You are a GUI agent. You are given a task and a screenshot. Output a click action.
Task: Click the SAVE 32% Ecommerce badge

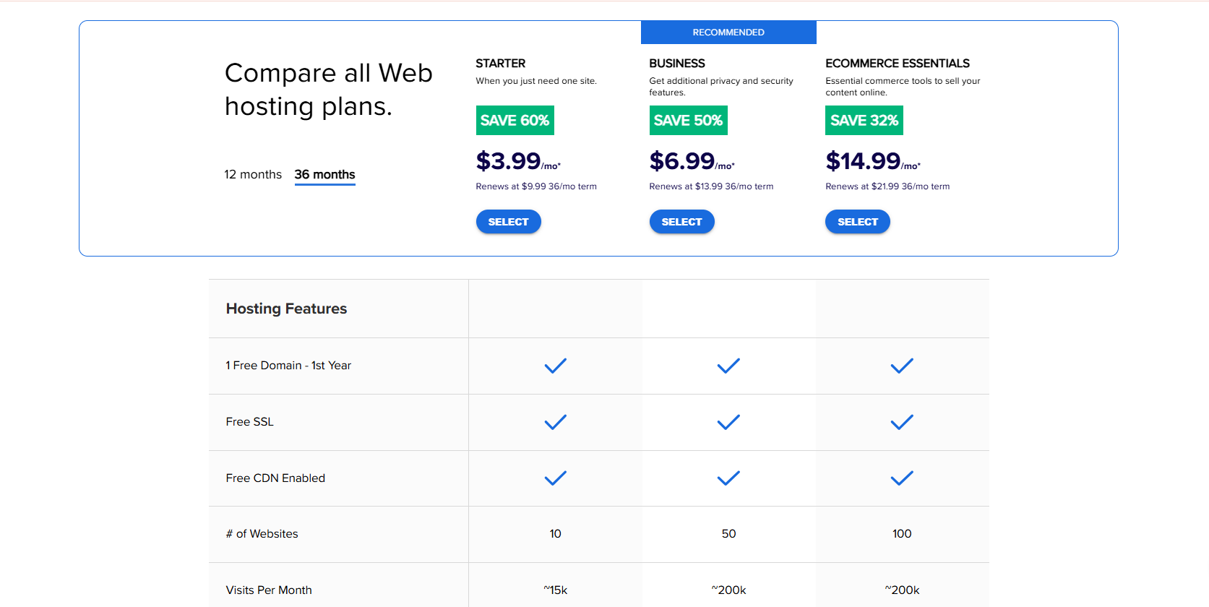(x=864, y=120)
